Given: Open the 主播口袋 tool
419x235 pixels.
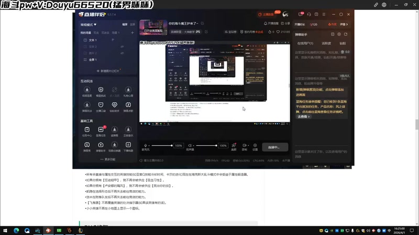Looking at the screenshot, I should 101,107.
